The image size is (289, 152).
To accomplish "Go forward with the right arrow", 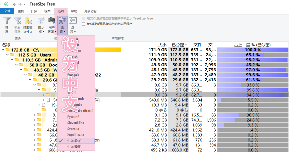I will coord(20,4).
